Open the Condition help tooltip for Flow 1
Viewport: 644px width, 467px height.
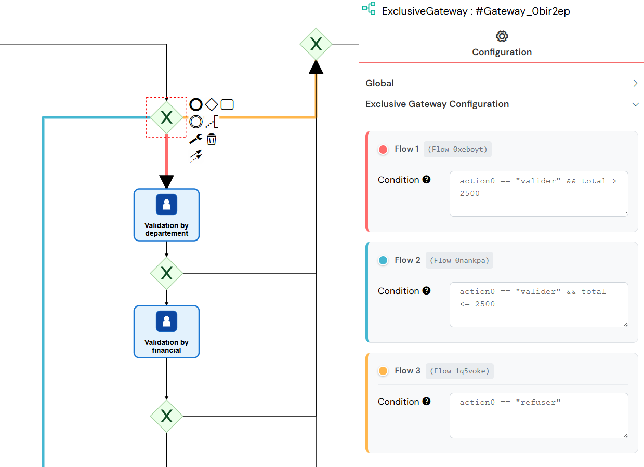(427, 179)
